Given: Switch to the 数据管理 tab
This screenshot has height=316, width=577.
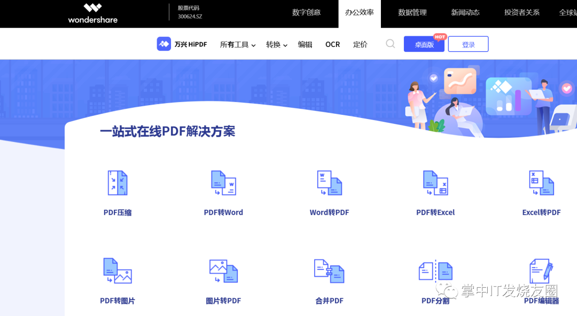Looking at the screenshot, I should (x=412, y=12).
